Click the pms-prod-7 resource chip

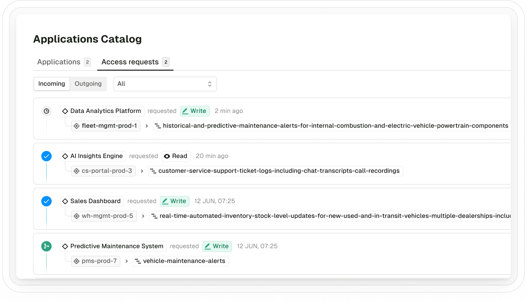(96, 261)
